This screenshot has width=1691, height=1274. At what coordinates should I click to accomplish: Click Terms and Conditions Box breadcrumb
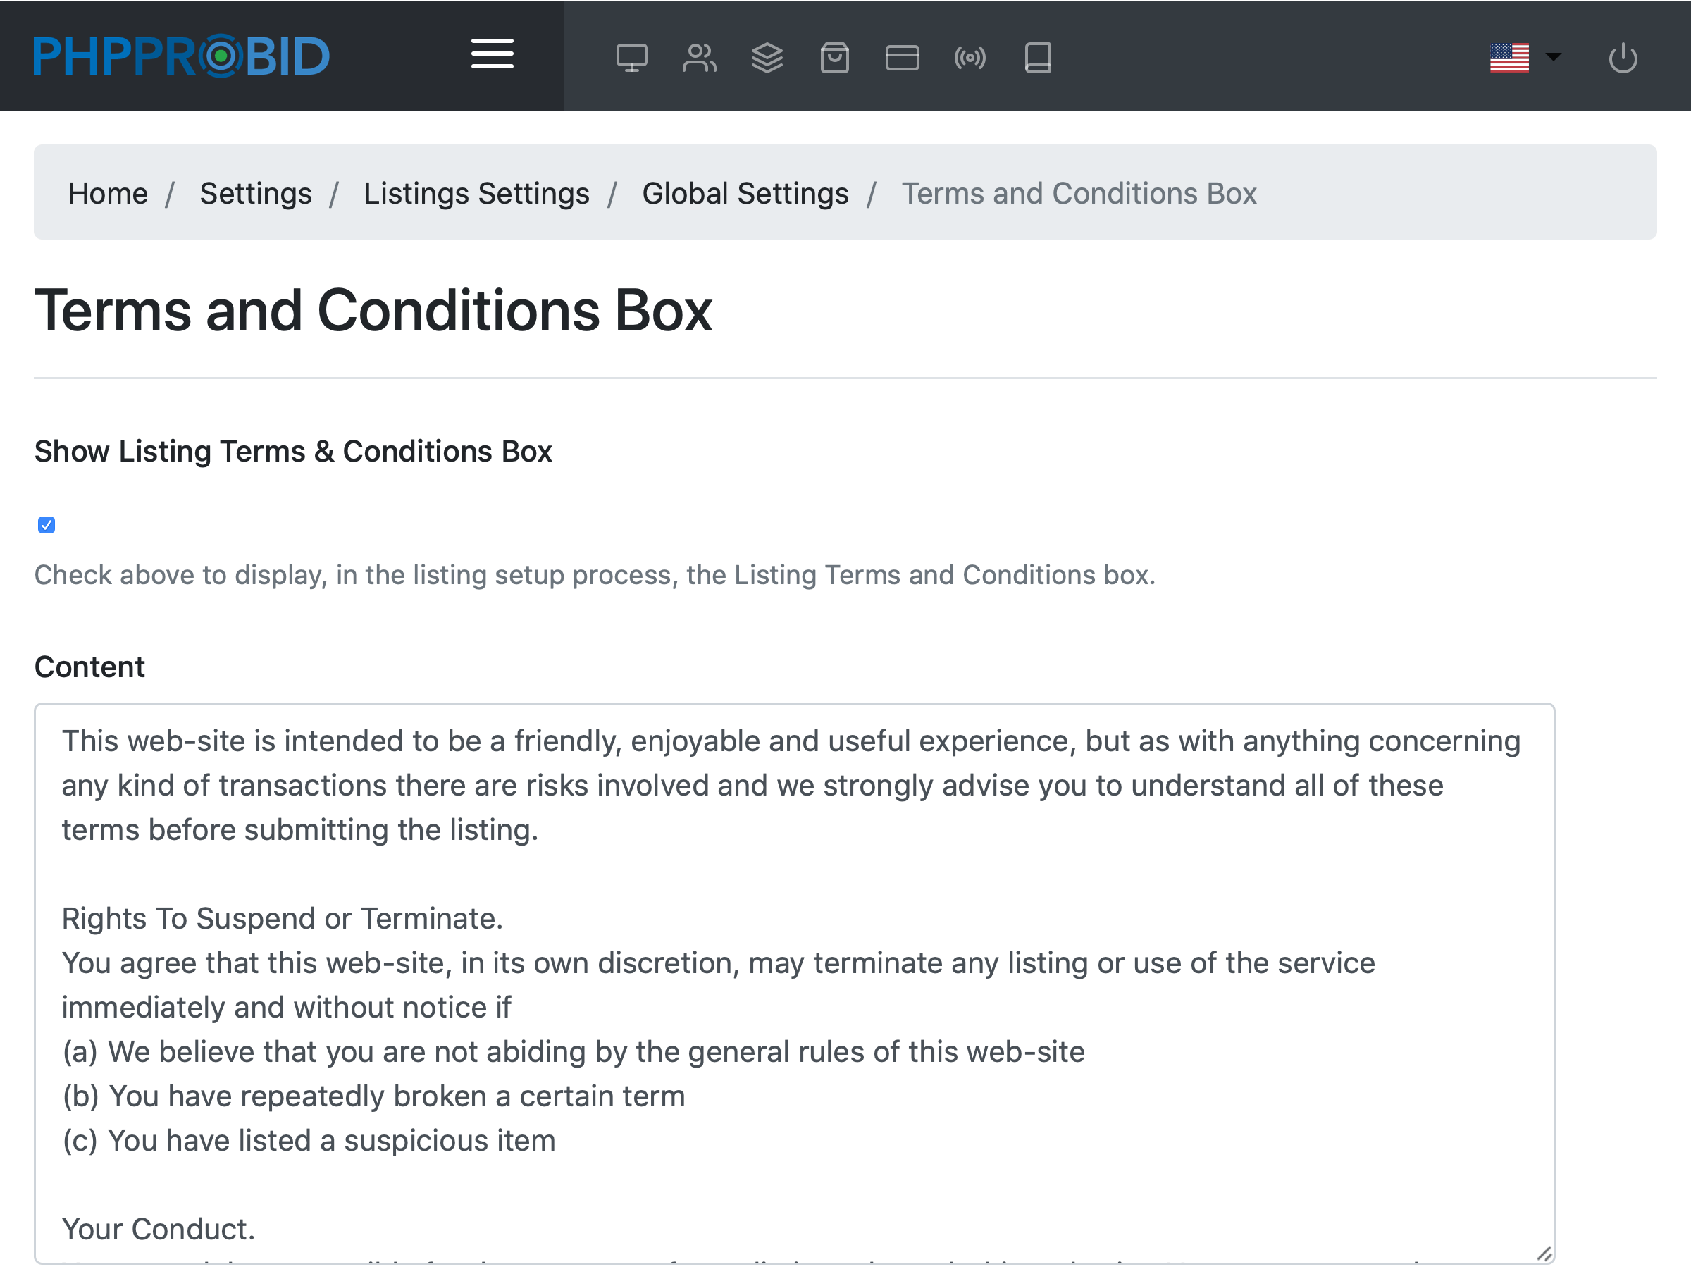(x=1079, y=194)
